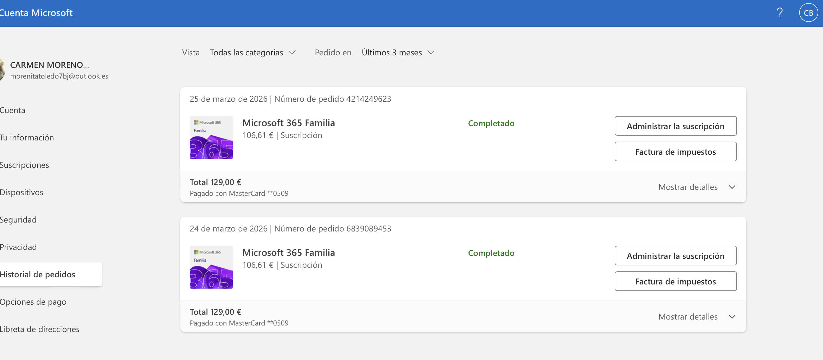Click Pagado con MasterCard **0509 in order 6839089453
This screenshot has height=360, width=823.
[x=239, y=323]
